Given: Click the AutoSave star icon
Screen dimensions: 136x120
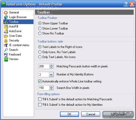Looking at the screenshot, I should 6,31.
